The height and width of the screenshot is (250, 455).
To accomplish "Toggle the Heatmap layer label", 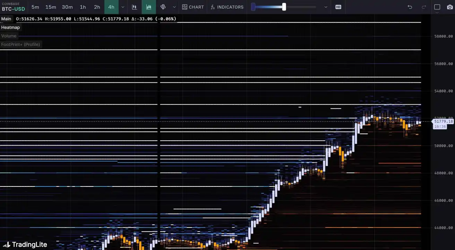I will [10, 27].
